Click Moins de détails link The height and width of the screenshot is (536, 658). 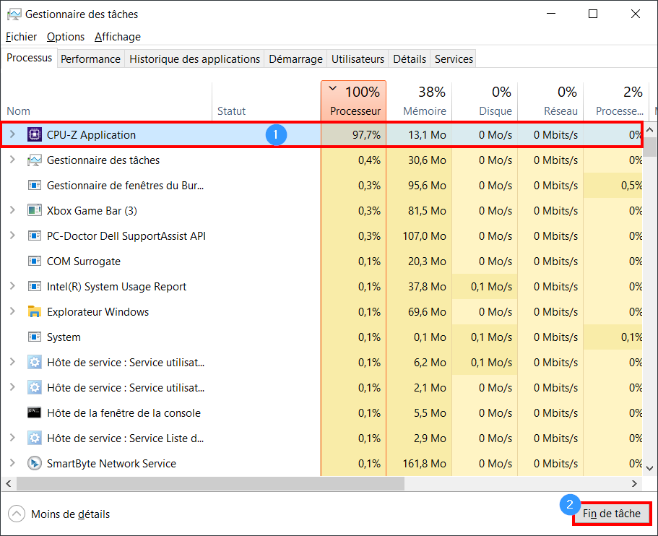click(71, 514)
